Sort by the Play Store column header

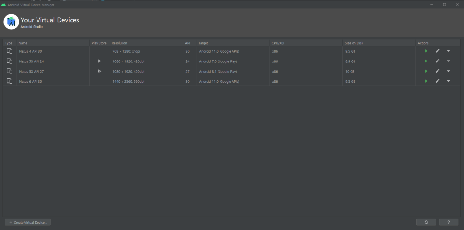(99, 43)
